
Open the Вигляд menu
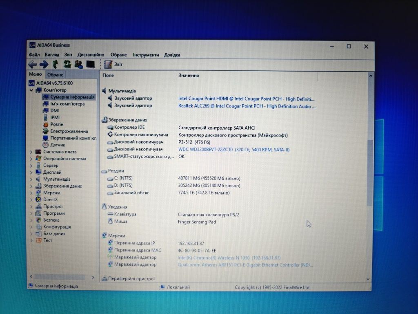coord(52,55)
